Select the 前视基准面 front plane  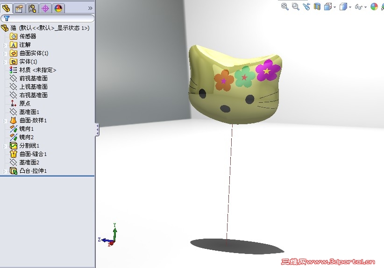[x=28, y=78]
